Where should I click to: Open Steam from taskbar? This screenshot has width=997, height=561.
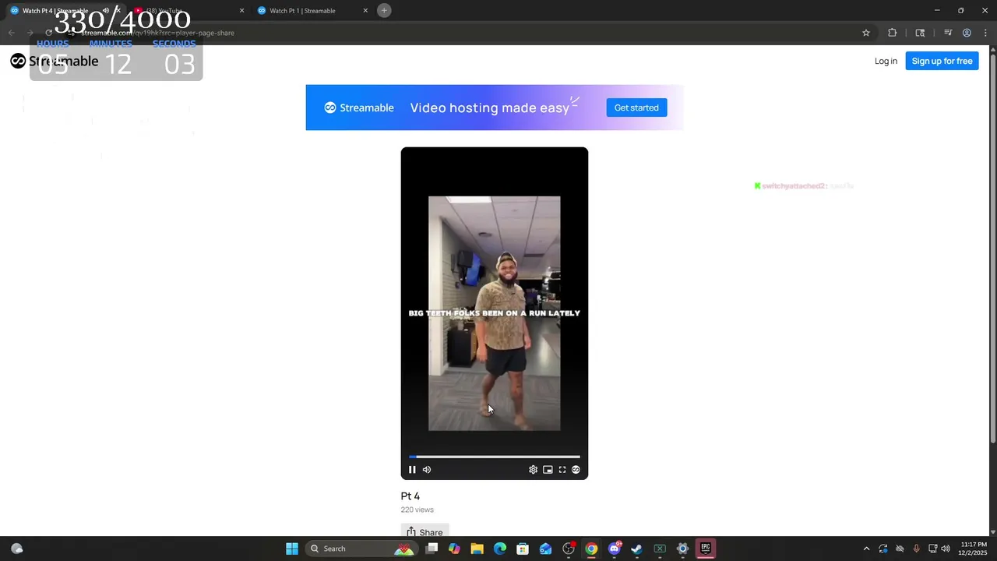[x=636, y=549]
